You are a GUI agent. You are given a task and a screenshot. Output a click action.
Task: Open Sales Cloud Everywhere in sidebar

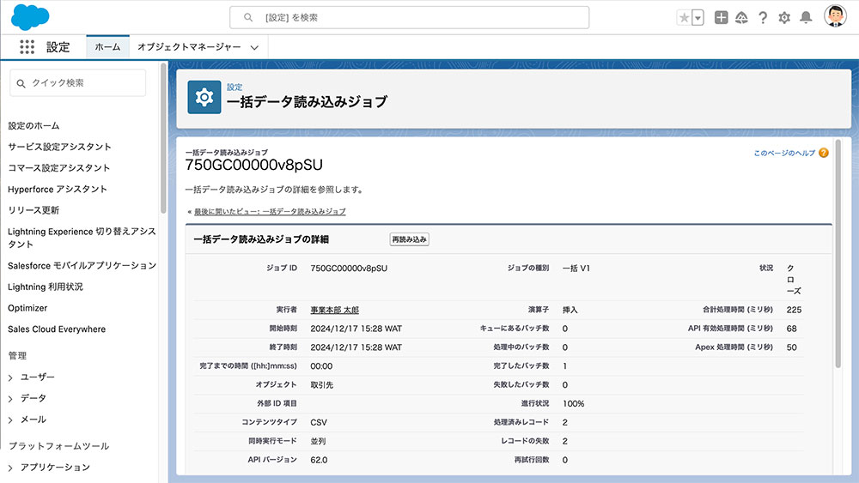(x=57, y=329)
